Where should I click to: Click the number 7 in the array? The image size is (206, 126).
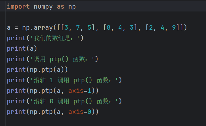78,28
